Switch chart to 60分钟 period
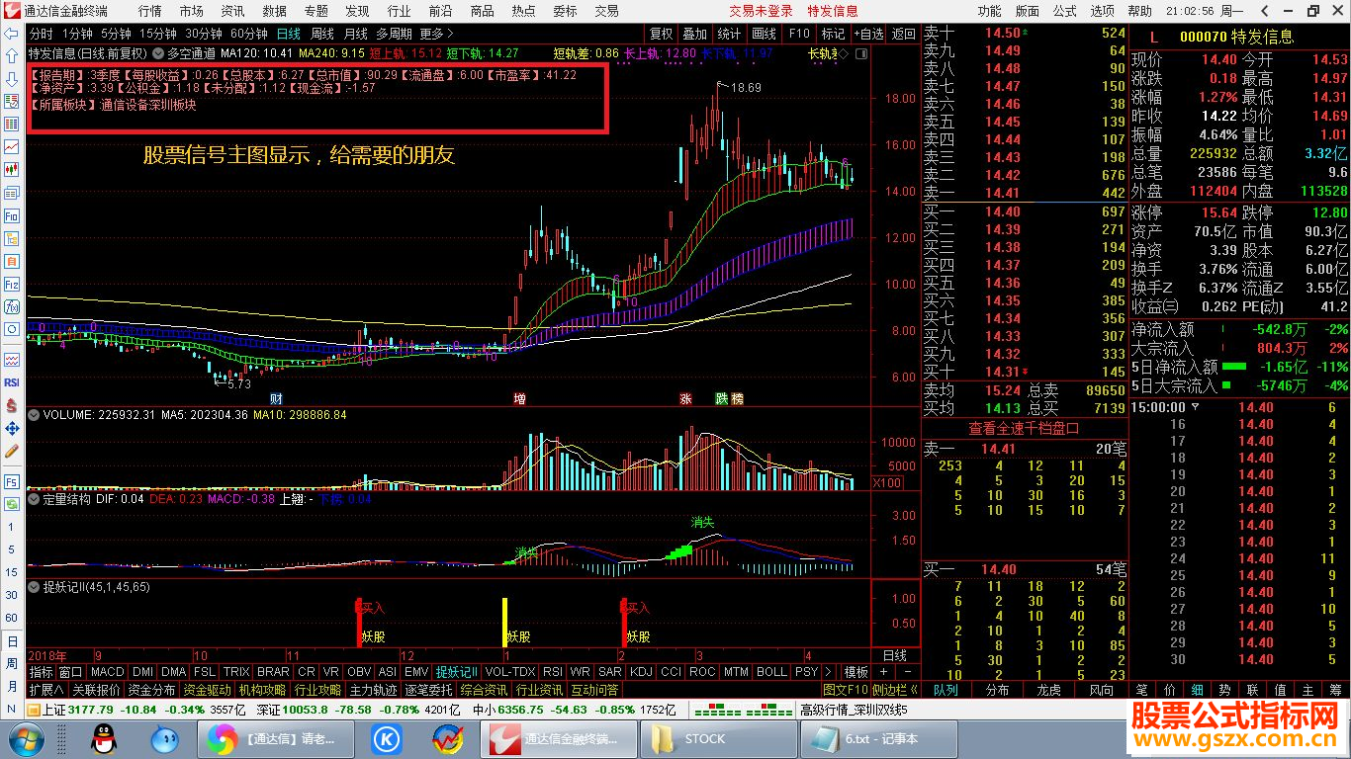Image resolution: width=1351 pixels, height=759 pixels. tap(249, 34)
